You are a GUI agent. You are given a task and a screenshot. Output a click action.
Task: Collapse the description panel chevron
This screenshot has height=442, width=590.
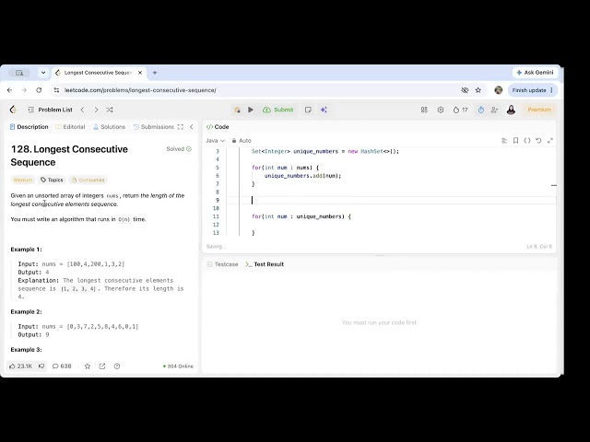pos(192,127)
